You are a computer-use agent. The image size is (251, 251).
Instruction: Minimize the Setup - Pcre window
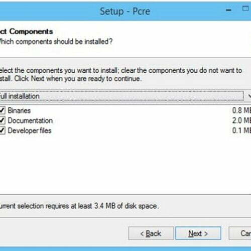tap(228, 10)
